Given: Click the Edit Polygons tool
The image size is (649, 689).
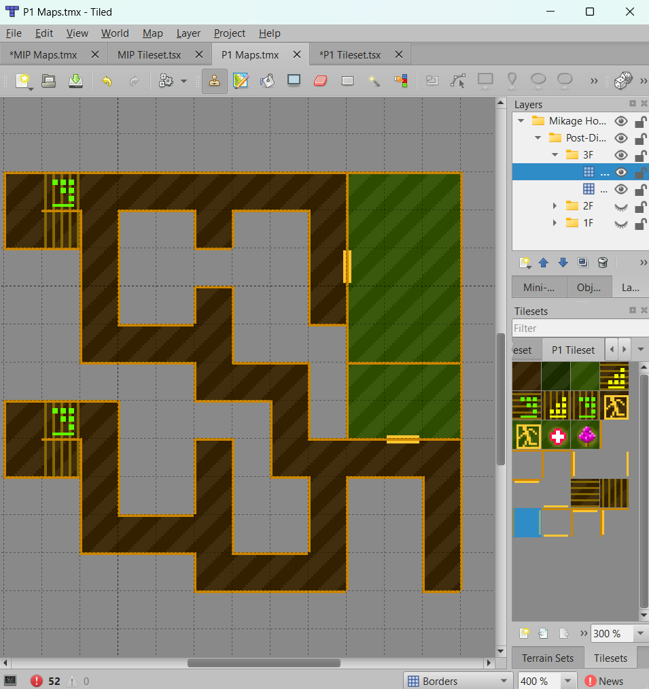Looking at the screenshot, I should (458, 81).
